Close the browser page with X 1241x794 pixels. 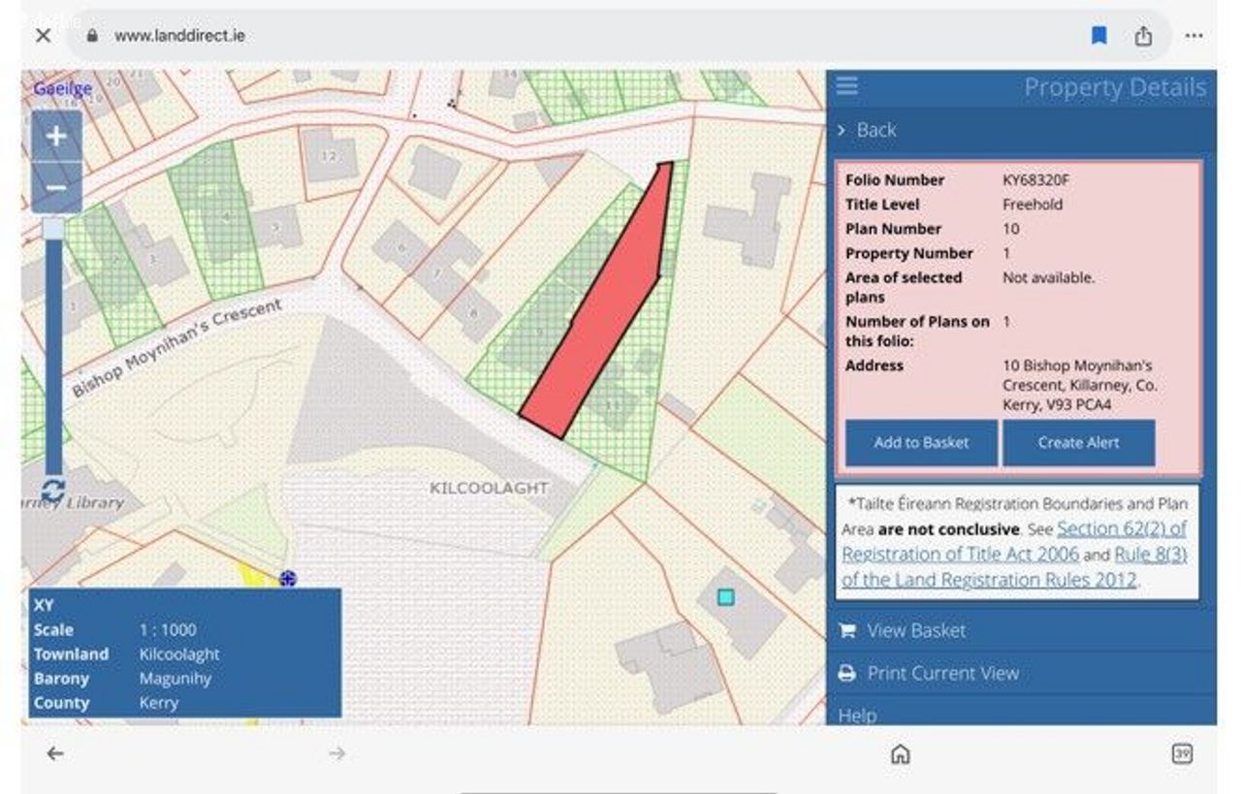point(43,36)
